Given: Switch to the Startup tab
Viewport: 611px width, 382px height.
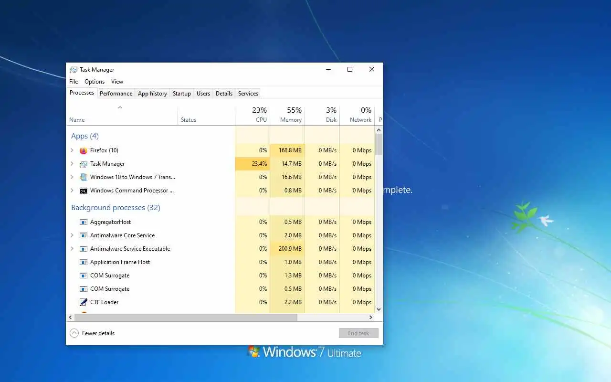Looking at the screenshot, I should pos(182,94).
